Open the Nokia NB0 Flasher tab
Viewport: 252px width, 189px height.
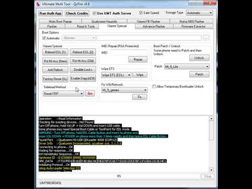coord(192,22)
